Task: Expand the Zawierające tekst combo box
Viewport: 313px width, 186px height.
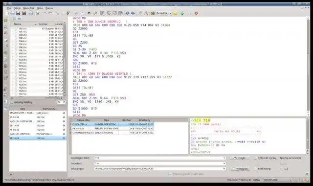Action: pos(224,158)
